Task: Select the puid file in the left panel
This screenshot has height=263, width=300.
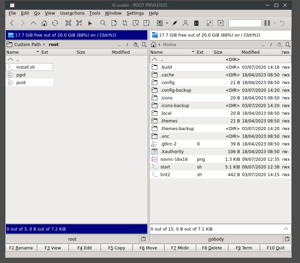Action: (x=29, y=82)
